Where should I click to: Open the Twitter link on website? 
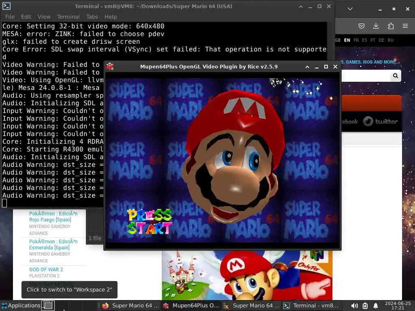[x=380, y=121]
